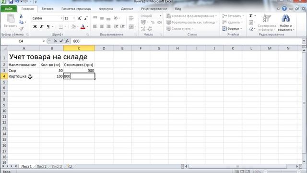Viewport: 307px width, 173px height.
Task: Open the Format (Формат) cells dropdown
Action: (232, 29)
